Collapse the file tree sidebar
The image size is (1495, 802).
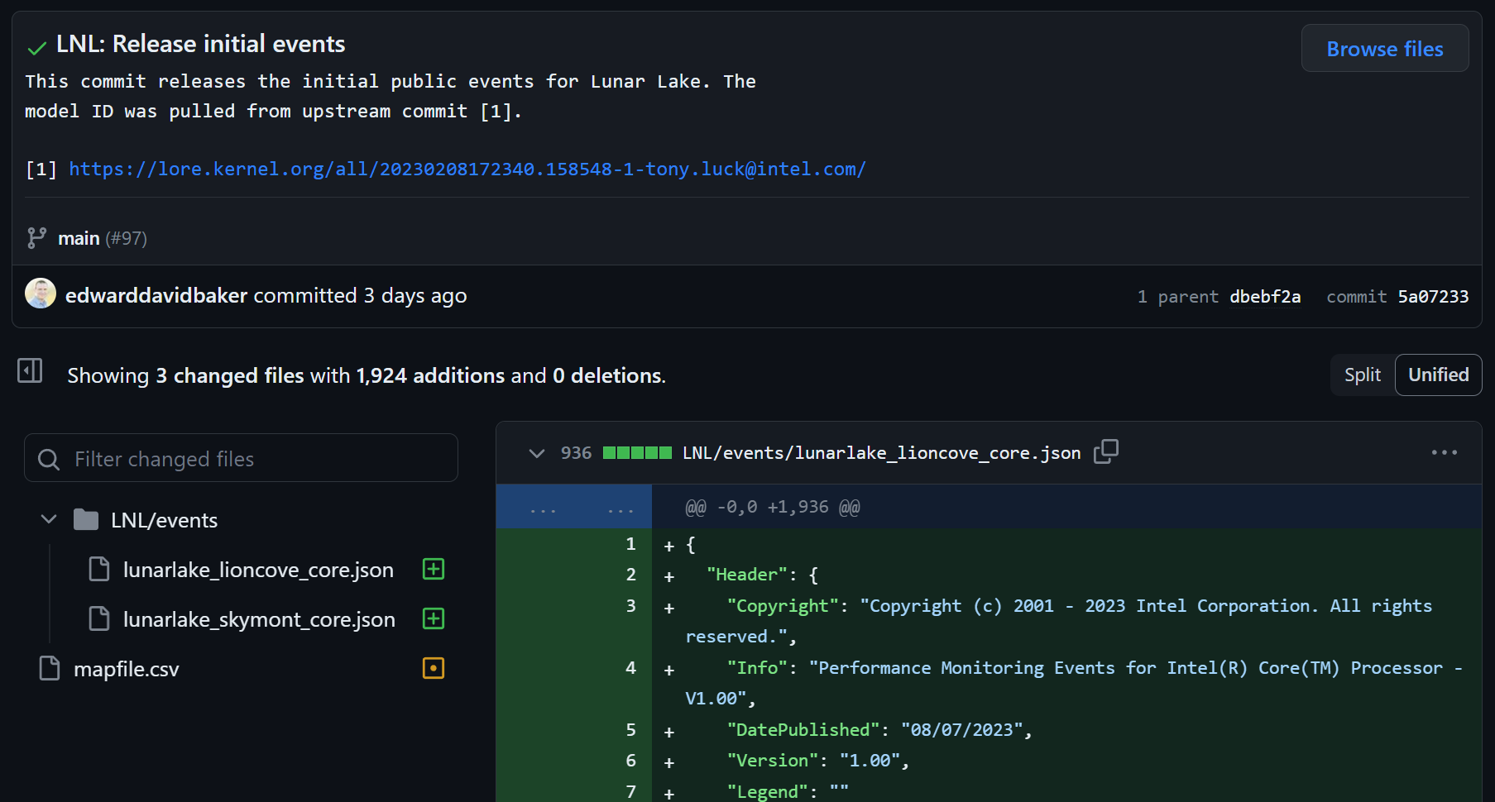(x=30, y=371)
